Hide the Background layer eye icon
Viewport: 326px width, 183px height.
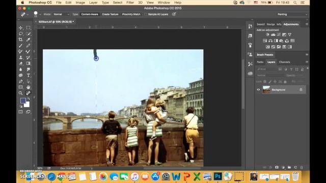(x=258, y=89)
